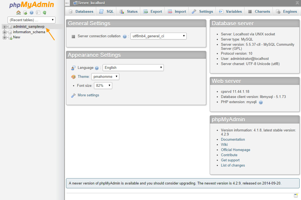This screenshot has height=200, width=301.
Task: Click the console icon at bottom right
Action: point(296,196)
